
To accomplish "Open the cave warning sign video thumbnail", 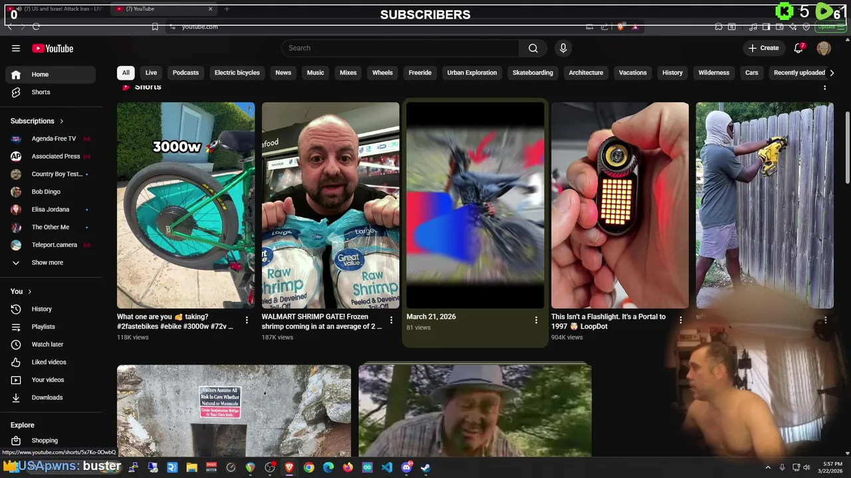I will 234,410.
